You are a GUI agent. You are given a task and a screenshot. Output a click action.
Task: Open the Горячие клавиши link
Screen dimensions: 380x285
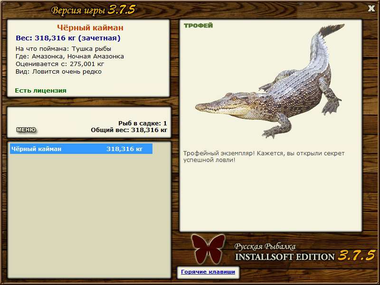208,272
